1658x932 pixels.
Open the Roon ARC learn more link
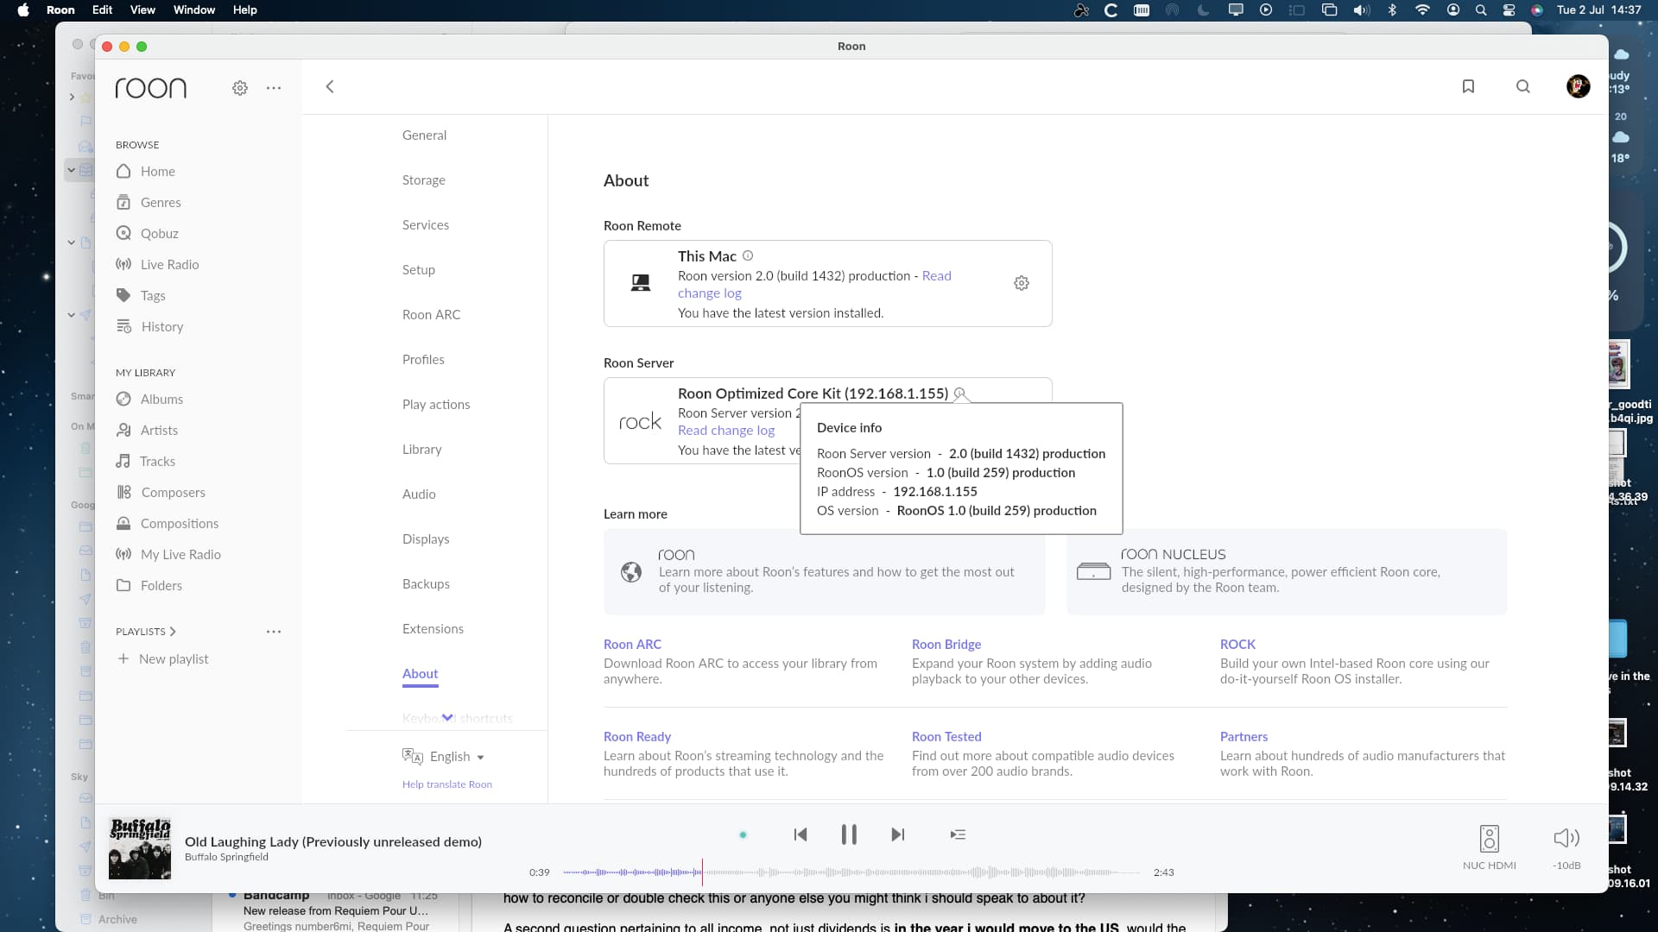632,644
